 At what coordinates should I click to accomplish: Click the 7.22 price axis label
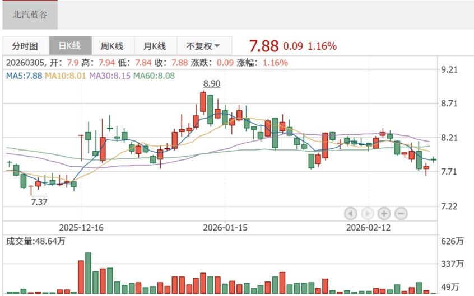pos(449,206)
